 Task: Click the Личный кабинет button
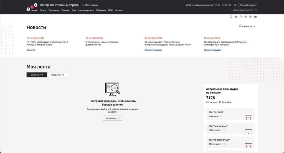tap(248, 5)
